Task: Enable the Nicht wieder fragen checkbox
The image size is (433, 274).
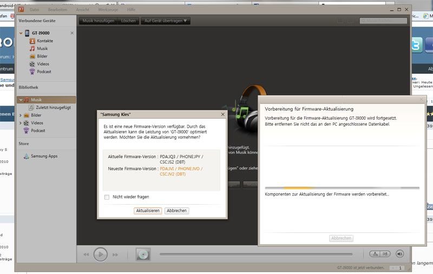Action: click(x=107, y=197)
